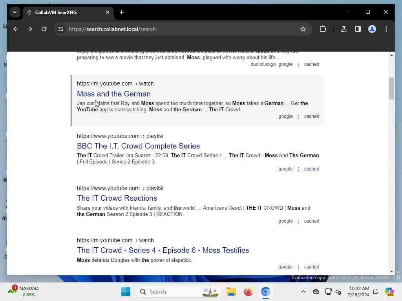
Task: Open the browser side panel
Action: click(358, 29)
